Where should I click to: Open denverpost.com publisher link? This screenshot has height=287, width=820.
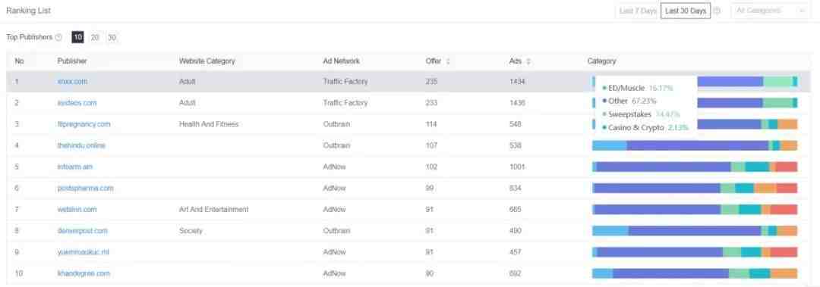(x=82, y=231)
